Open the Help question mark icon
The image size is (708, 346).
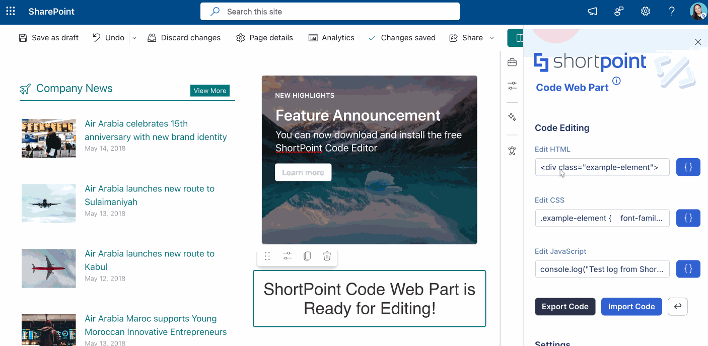672,12
